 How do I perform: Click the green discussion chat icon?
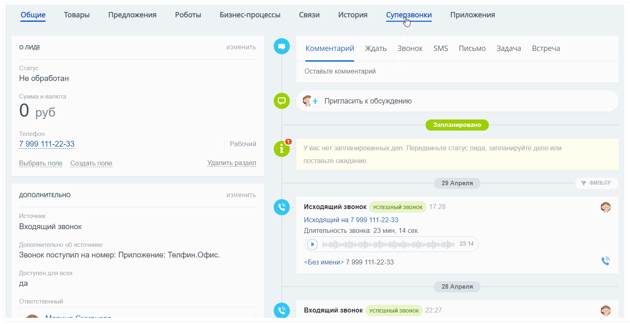click(282, 101)
